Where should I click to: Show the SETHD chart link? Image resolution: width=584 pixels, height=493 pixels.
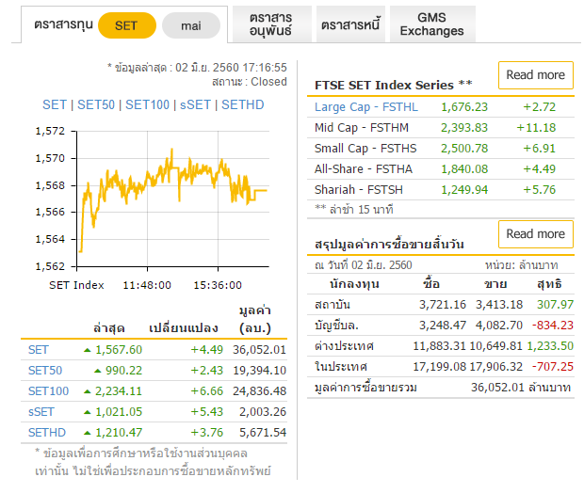[242, 104]
